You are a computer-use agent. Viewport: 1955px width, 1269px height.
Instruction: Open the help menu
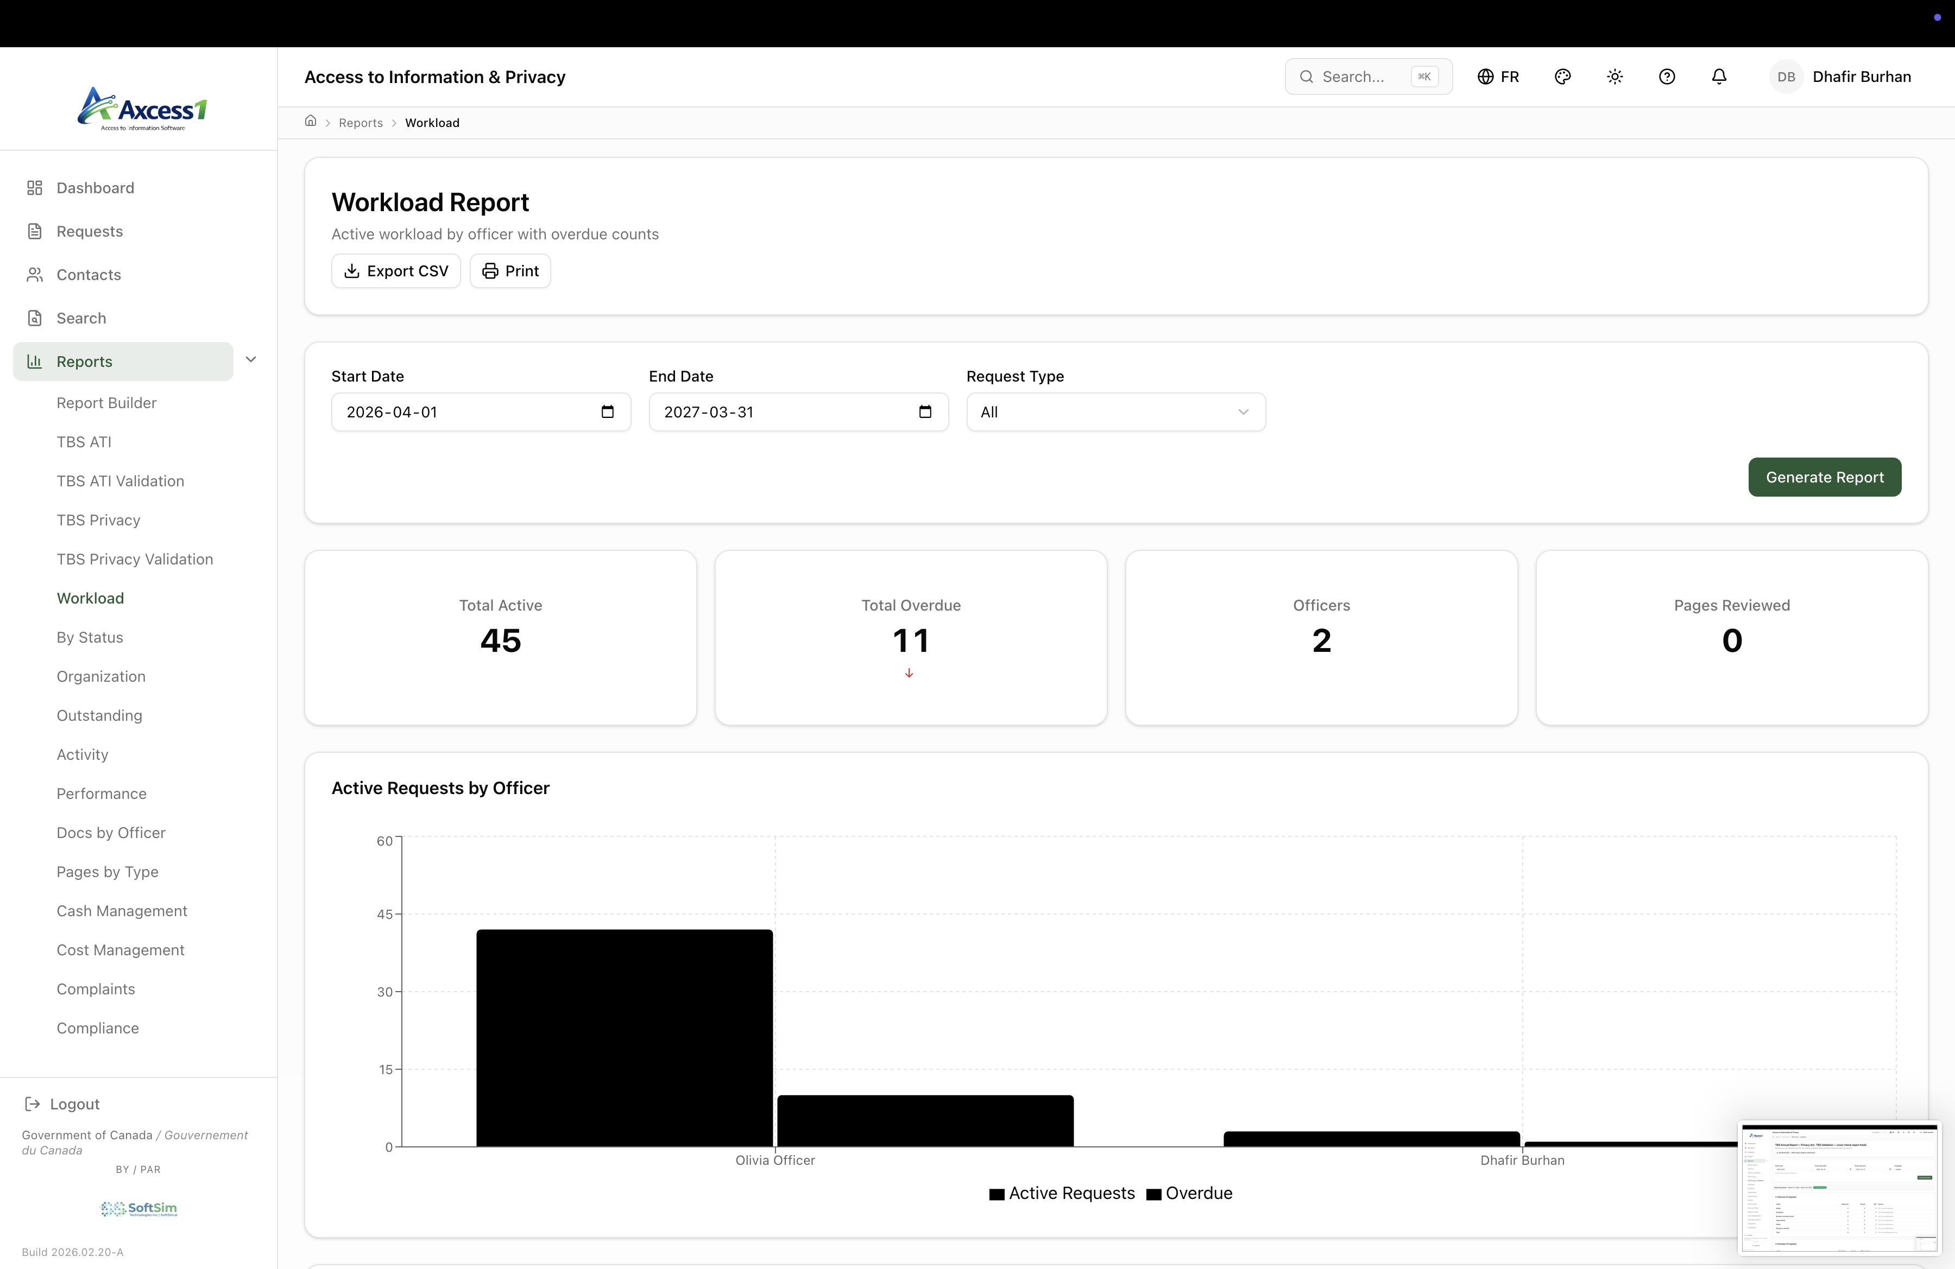pos(1666,75)
